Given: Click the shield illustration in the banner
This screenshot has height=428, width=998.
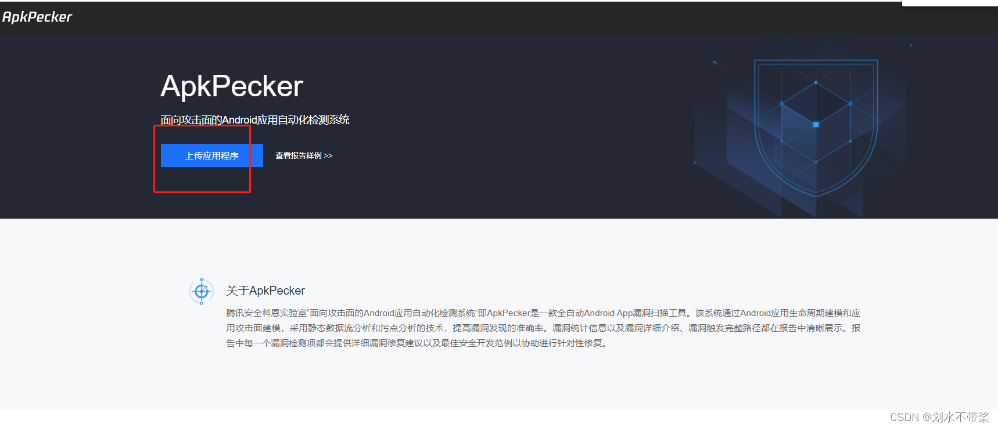Looking at the screenshot, I should tap(816, 128).
